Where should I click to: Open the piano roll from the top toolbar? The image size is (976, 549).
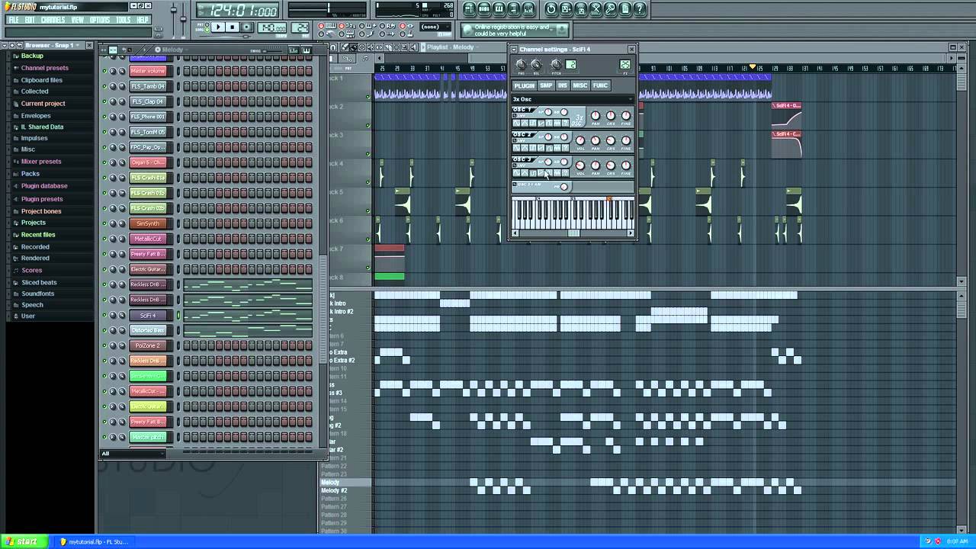[x=499, y=9]
